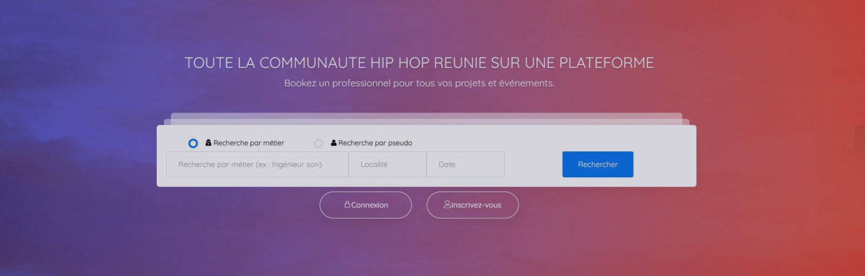Click the "Recherche par pseudo" text label
This screenshot has width=865, height=276.
tap(375, 143)
